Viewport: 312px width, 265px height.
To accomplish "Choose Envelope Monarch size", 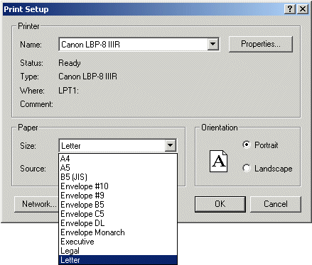I will click(118, 232).
